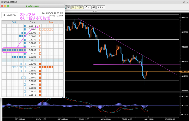
Task: Click the scroll-to-latest-bar chart icon
Action: click(68, 7)
